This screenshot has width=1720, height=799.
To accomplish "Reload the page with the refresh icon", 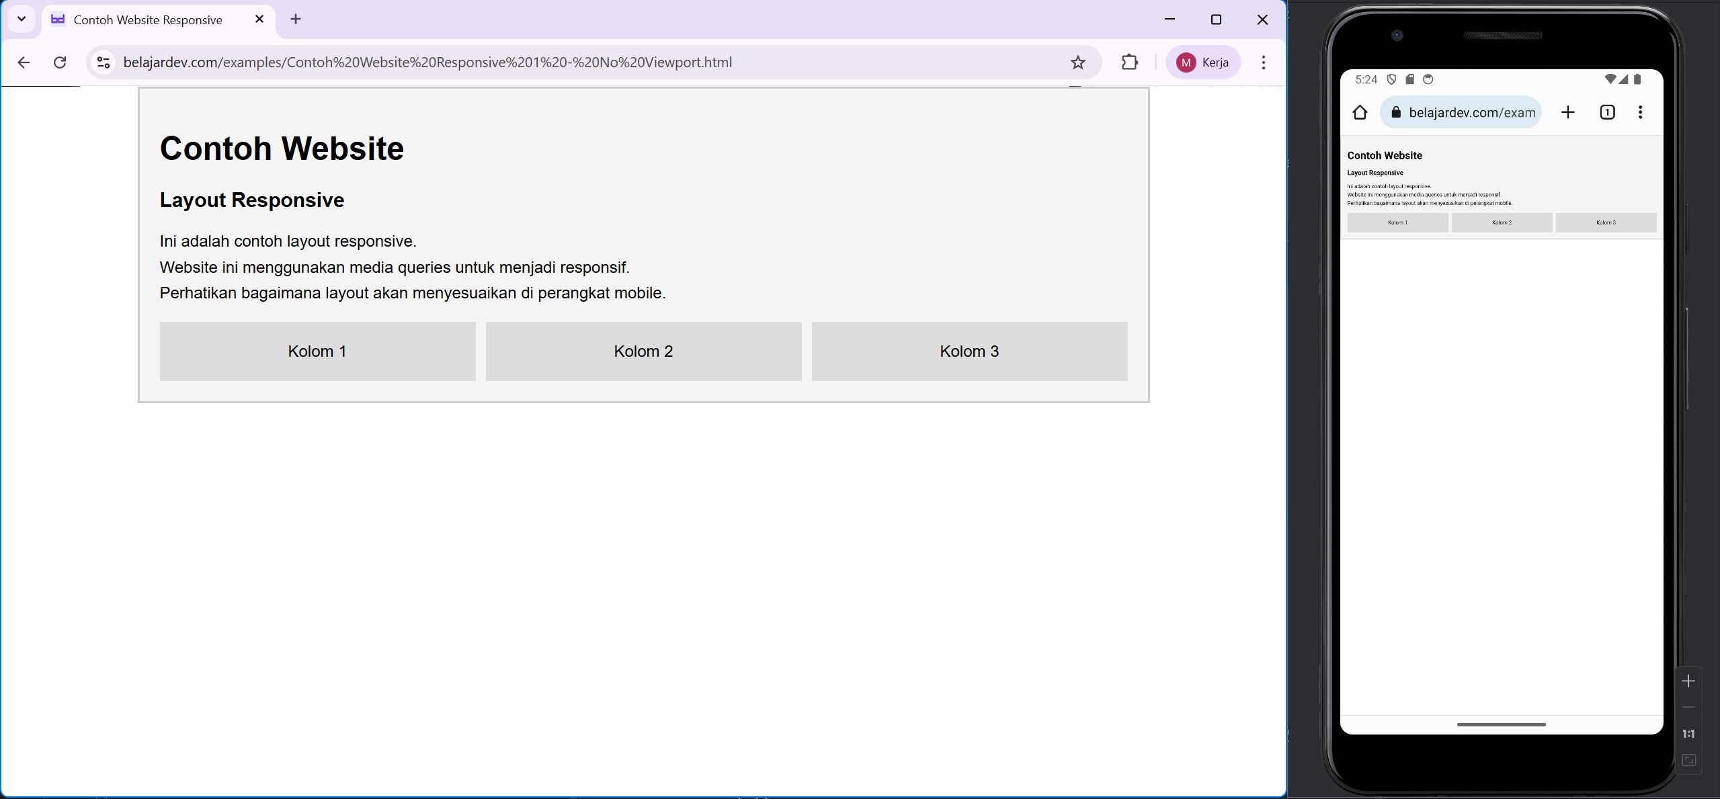I will [x=60, y=62].
